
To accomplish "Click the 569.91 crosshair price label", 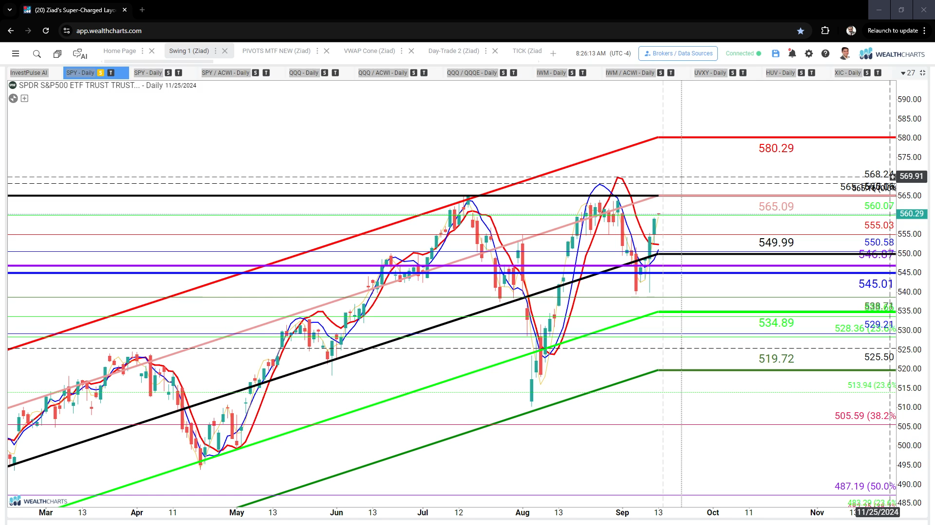I will 912,176.
